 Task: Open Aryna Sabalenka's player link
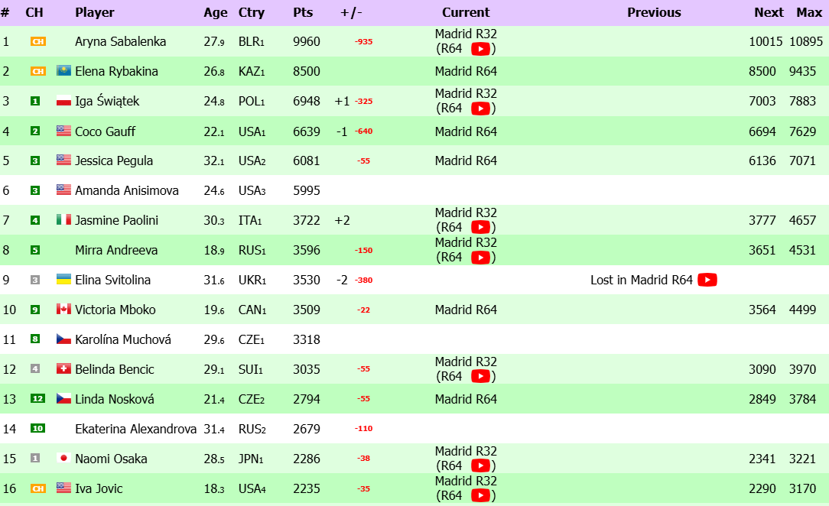tap(120, 41)
